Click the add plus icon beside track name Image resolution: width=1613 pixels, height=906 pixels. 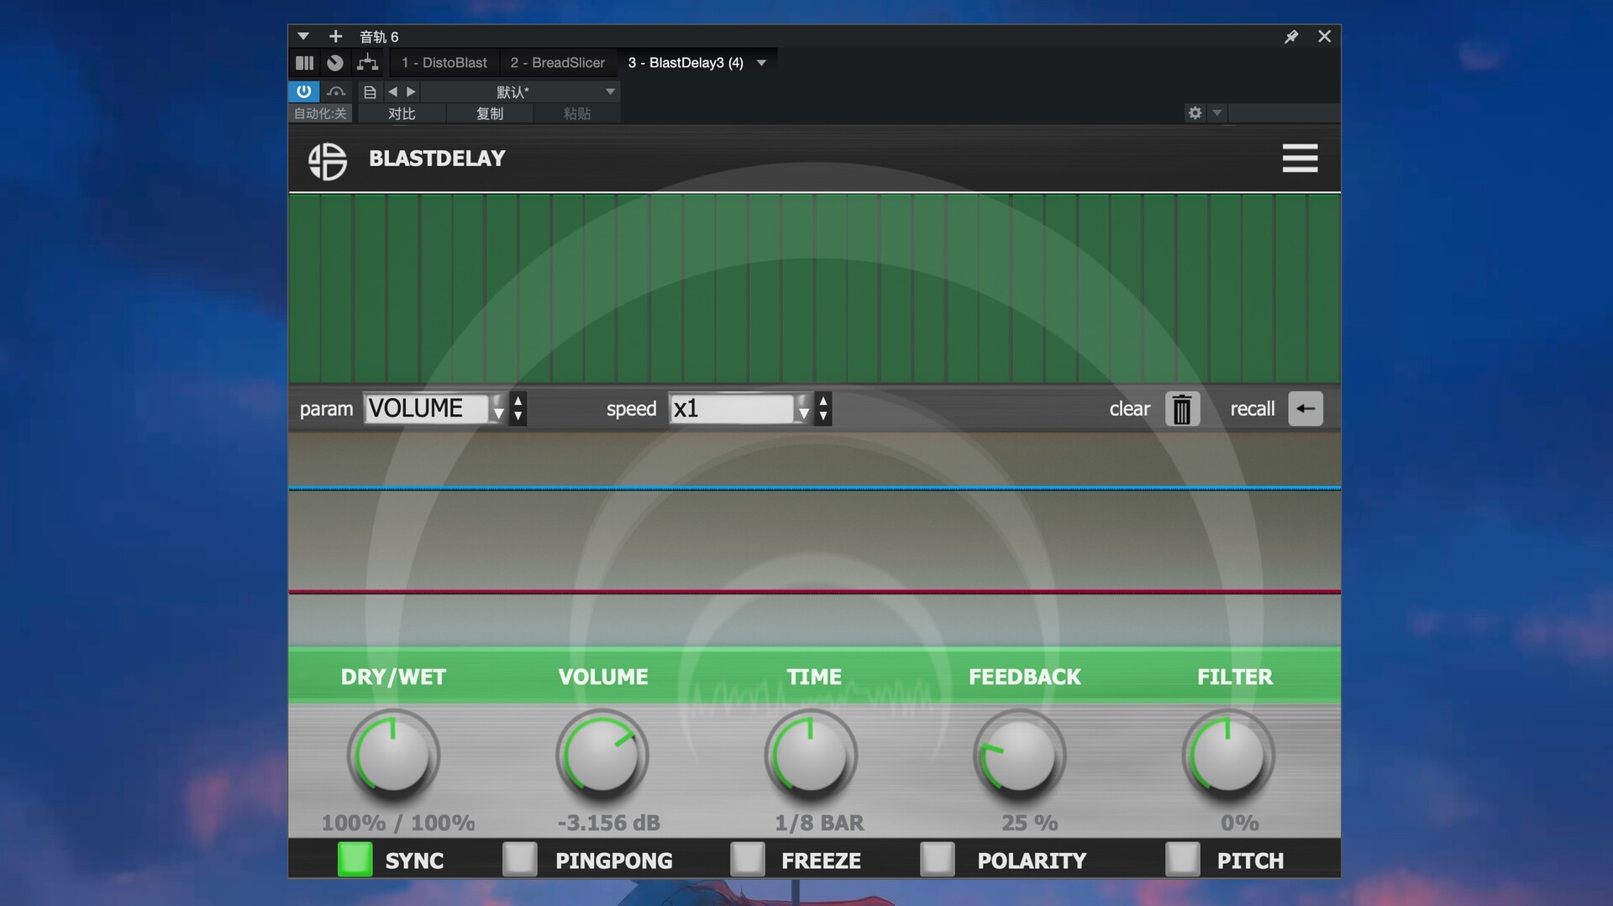click(335, 37)
